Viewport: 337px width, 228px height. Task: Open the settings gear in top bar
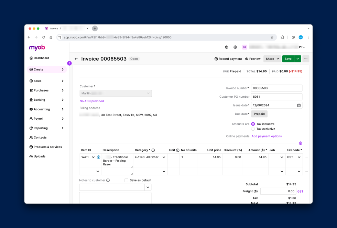click(x=235, y=47)
